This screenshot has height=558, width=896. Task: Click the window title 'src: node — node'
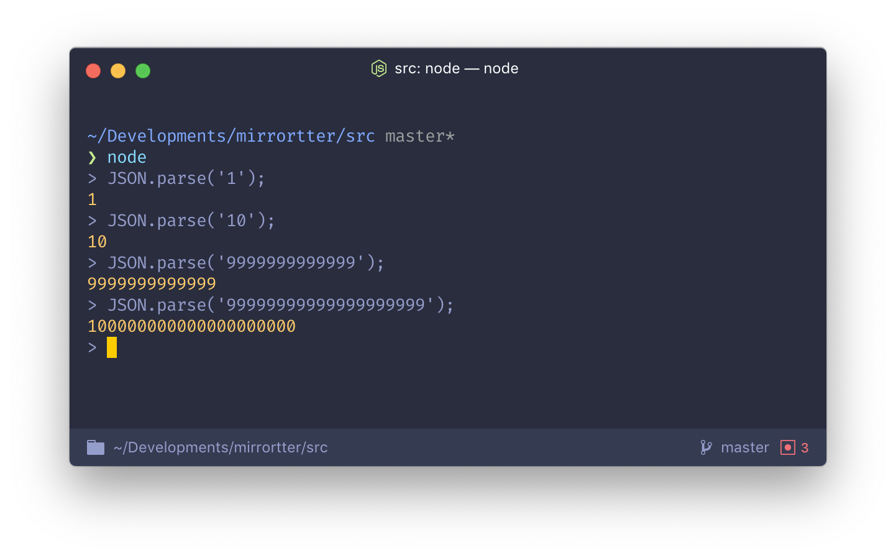click(457, 68)
